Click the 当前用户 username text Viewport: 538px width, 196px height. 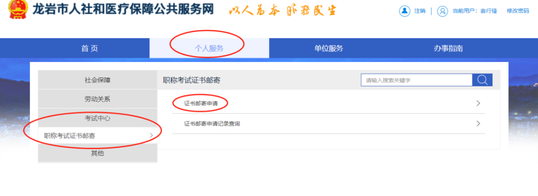[x=475, y=11]
